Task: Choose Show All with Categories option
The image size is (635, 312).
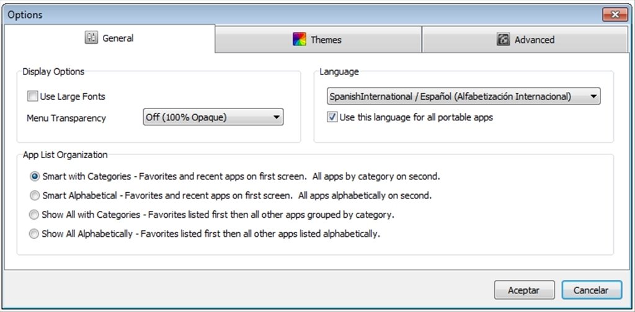Action: (x=35, y=215)
